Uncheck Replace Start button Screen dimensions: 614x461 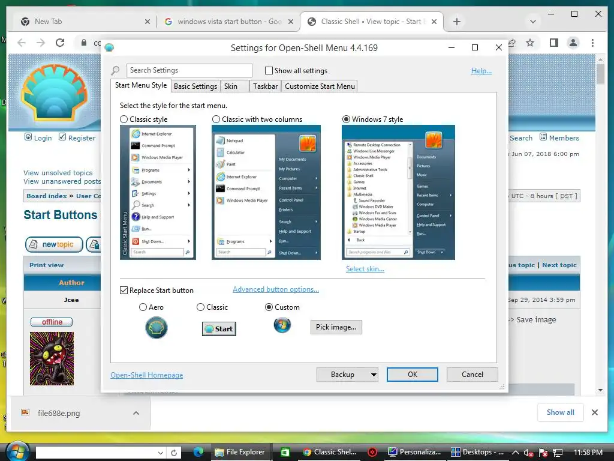click(x=124, y=290)
